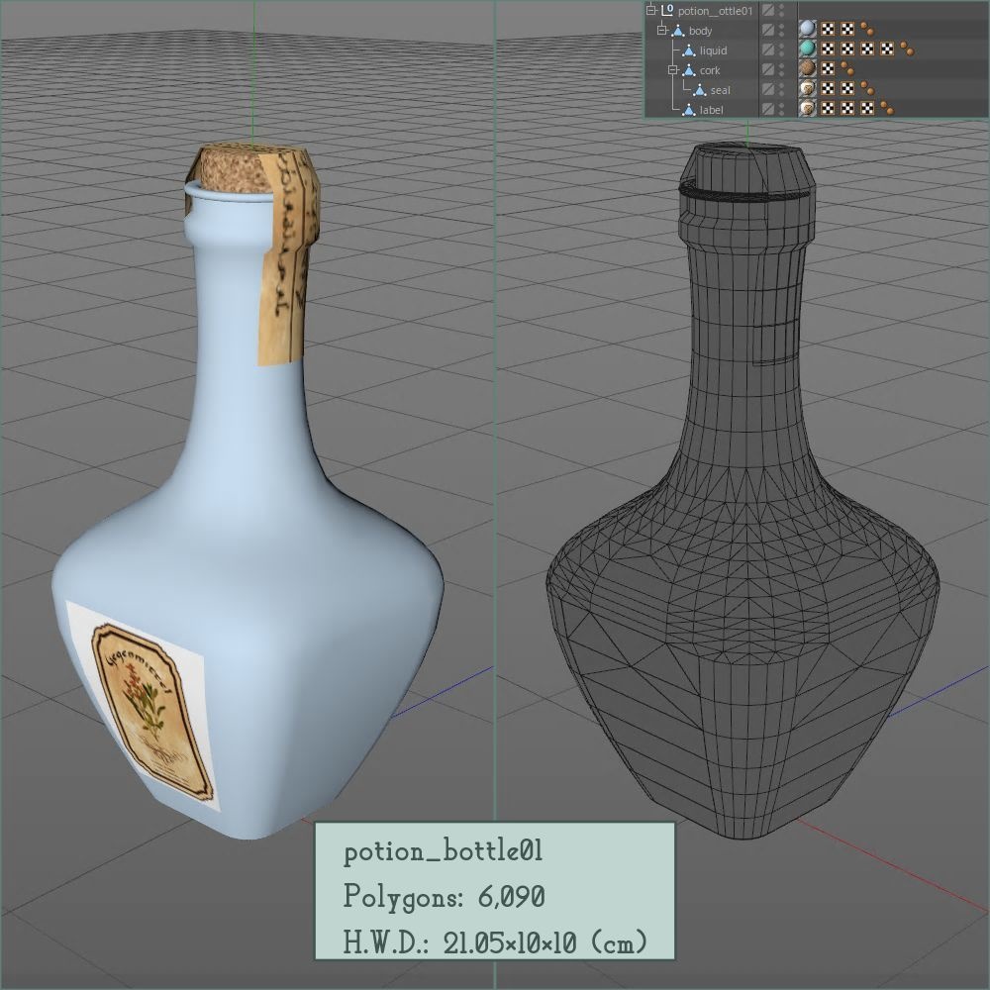Select first checker tag on liquid
This screenshot has height=990, width=990.
[828, 49]
